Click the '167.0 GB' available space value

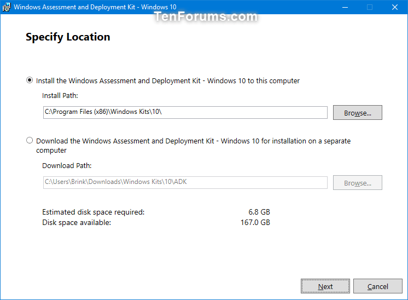click(255, 222)
